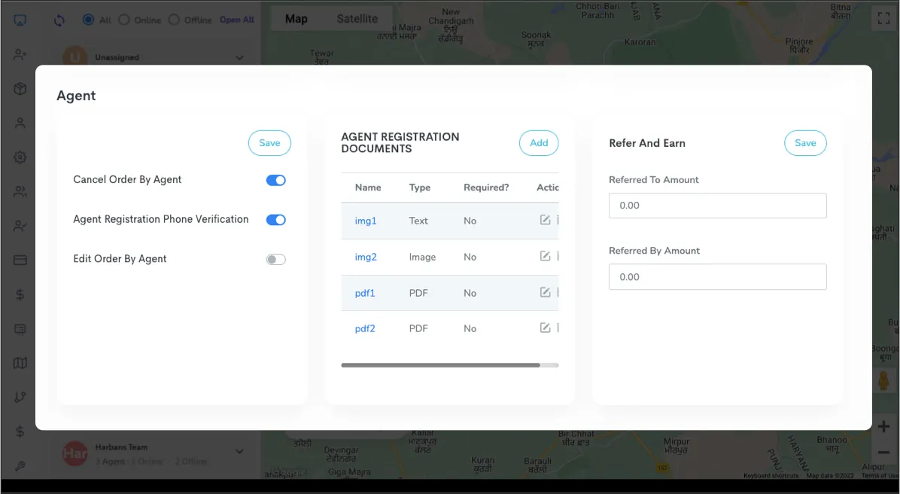This screenshot has width=900, height=494.
Task: Click Add in Agent Registration Documents
Action: click(539, 143)
